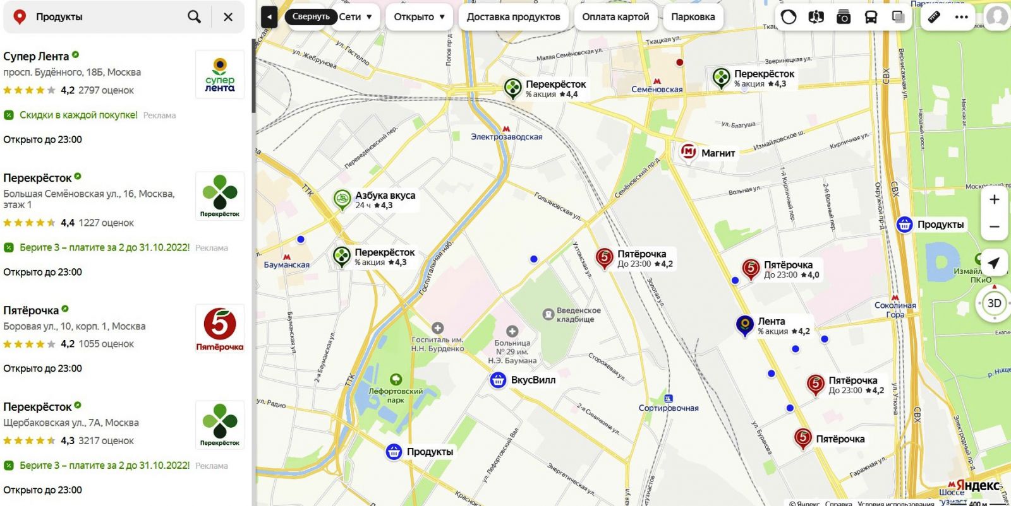Toggle the 3D map view
Screen dimensions: 1011x506
click(x=994, y=303)
